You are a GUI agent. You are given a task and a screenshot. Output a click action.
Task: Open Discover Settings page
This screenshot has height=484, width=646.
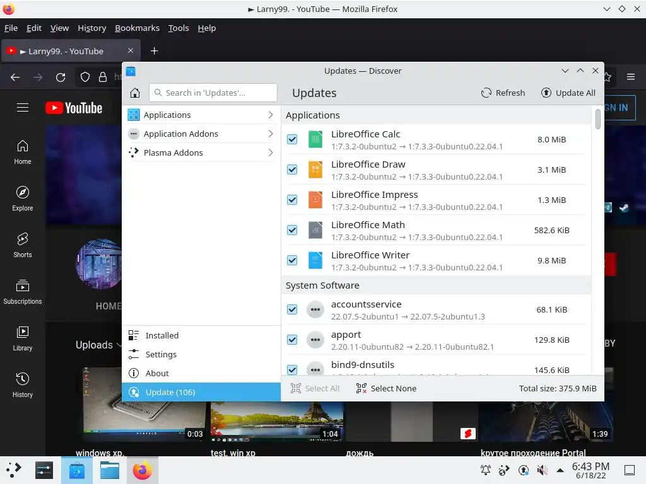click(x=201, y=354)
